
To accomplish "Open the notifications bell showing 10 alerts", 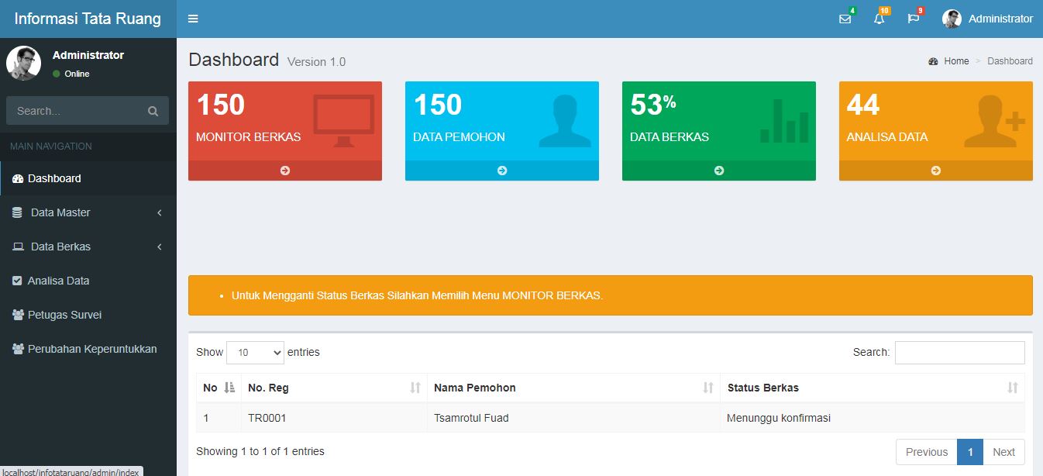I will click(879, 19).
